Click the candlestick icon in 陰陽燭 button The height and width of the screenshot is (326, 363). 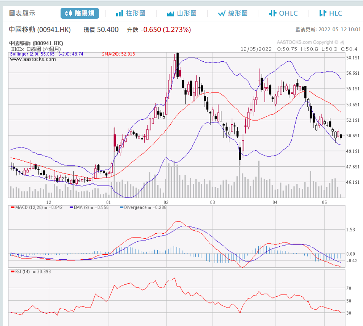coord(68,13)
